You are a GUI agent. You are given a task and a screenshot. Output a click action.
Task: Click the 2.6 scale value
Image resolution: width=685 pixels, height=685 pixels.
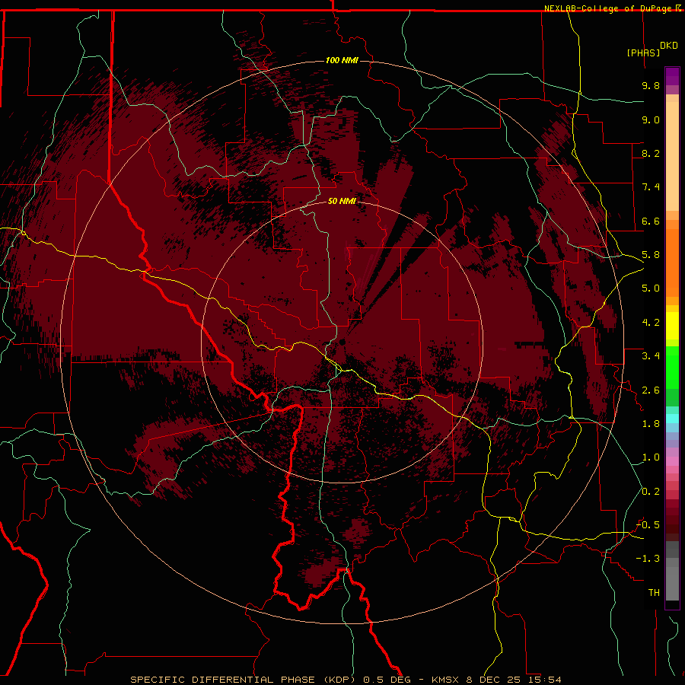coord(651,390)
